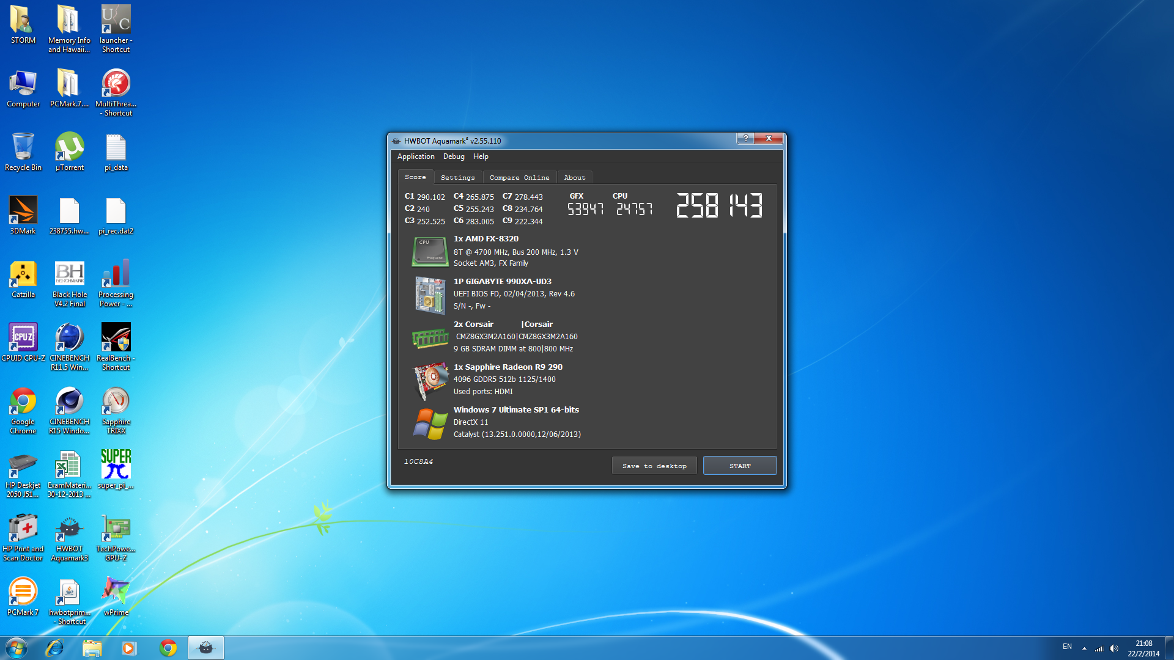This screenshot has height=660, width=1174.
Task: Select the wPrime desktop icon
Action: (116, 596)
